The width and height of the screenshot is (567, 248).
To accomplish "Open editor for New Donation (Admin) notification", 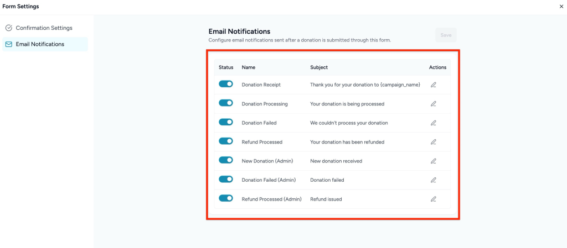I will (433, 161).
